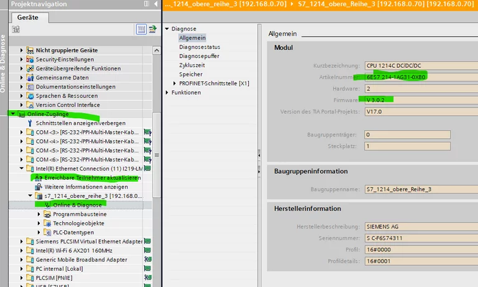Expand Geräteübergreifende Funktionen node
Image resolution: width=478 pixels, height=287 pixels.
point(21,68)
